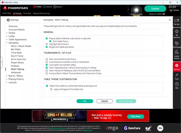Toggle Auto-open tournament lobby checkbox
The height and width of the screenshot is (133, 181).
(47, 65)
